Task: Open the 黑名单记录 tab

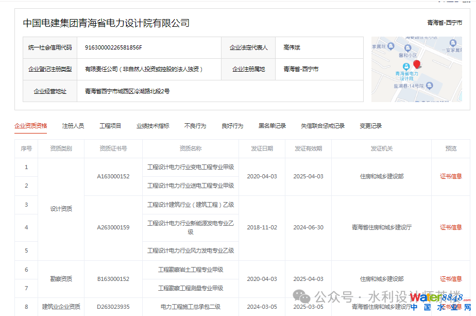Action: (272, 126)
